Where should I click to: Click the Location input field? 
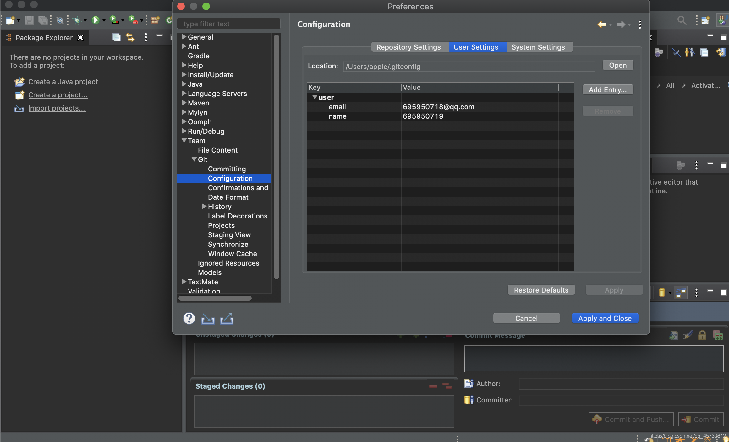tap(469, 66)
